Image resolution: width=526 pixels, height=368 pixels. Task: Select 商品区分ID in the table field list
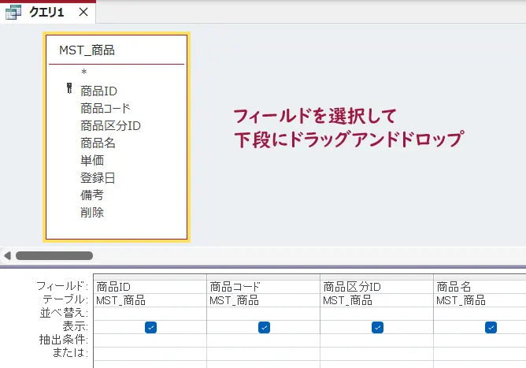point(110,125)
